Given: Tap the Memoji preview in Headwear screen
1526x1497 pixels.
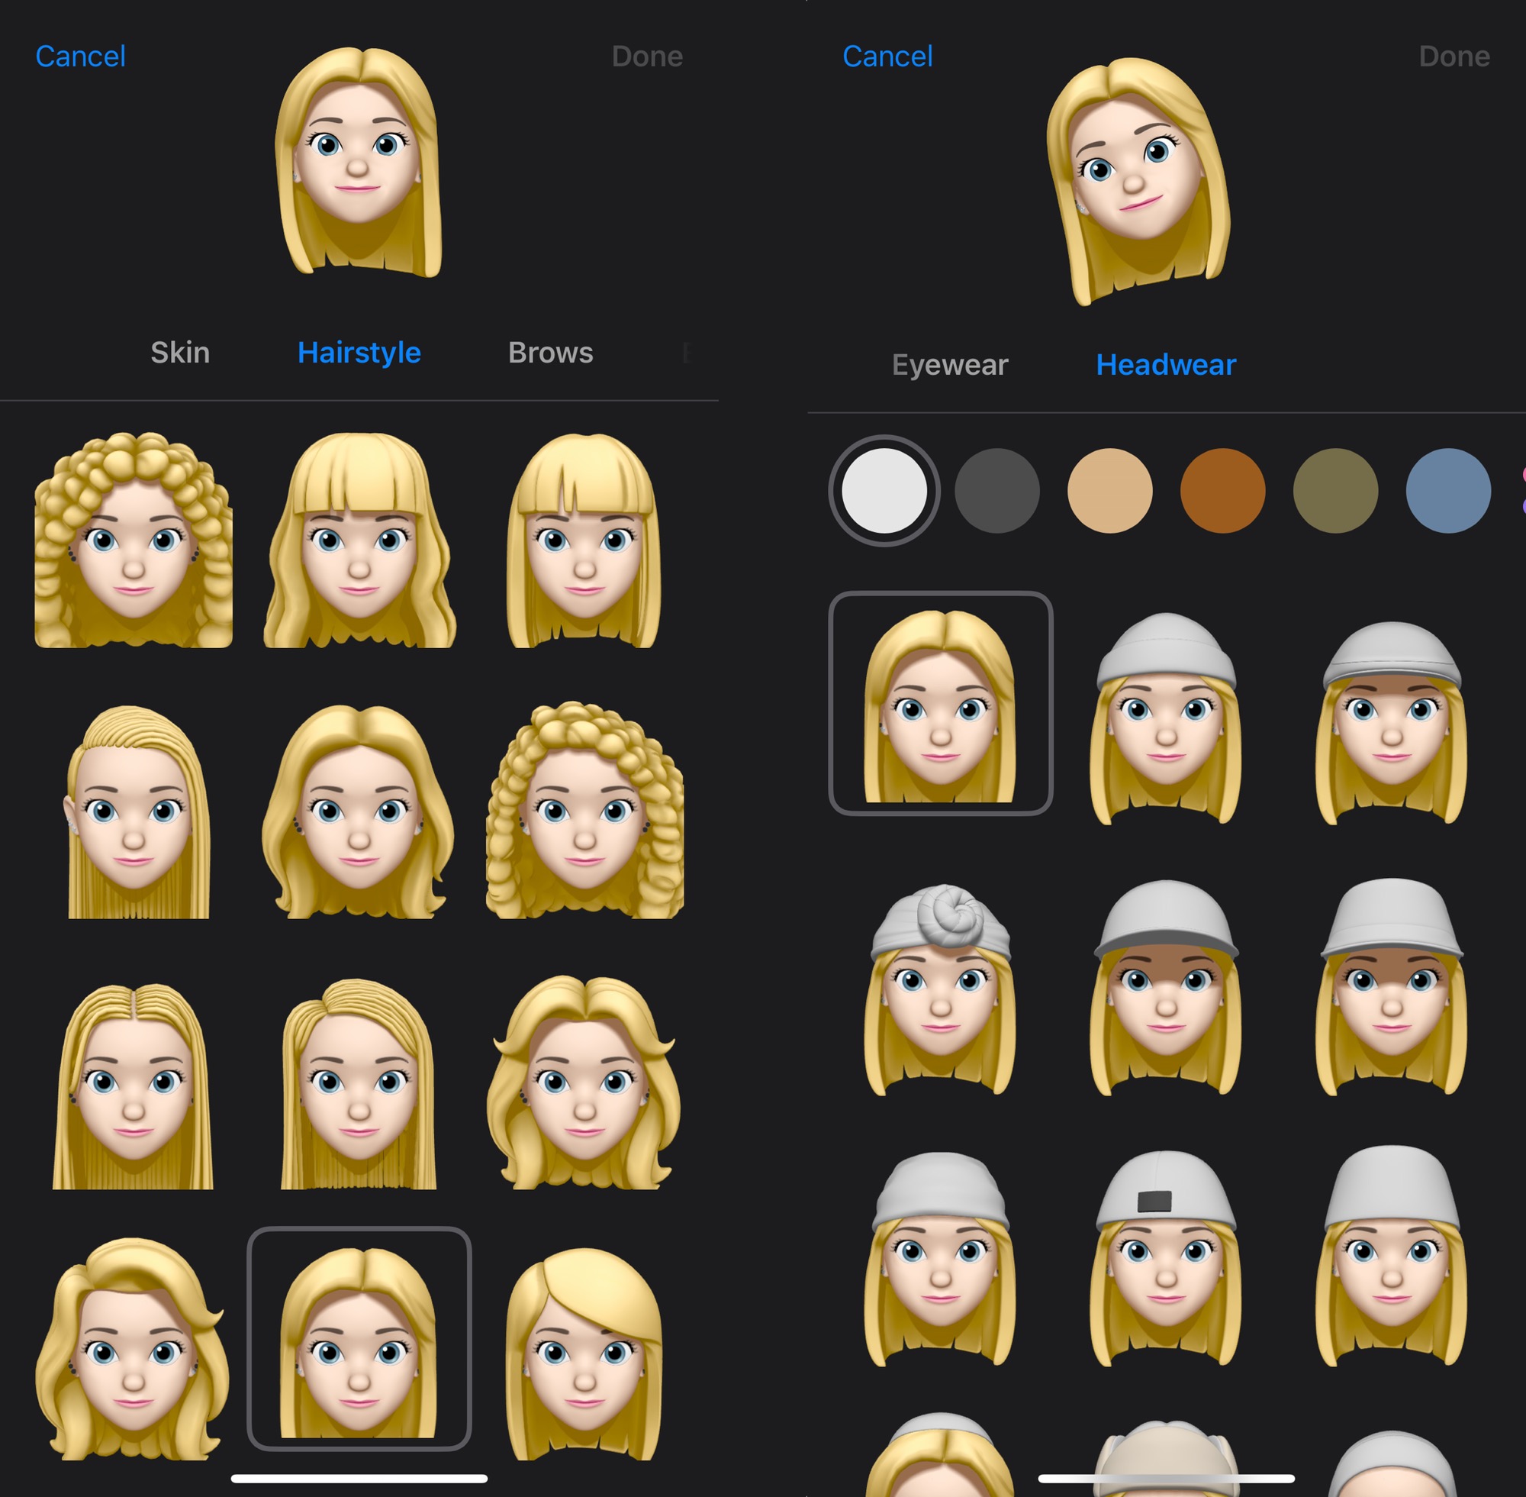Looking at the screenshot, I should tap(1138, 181).
